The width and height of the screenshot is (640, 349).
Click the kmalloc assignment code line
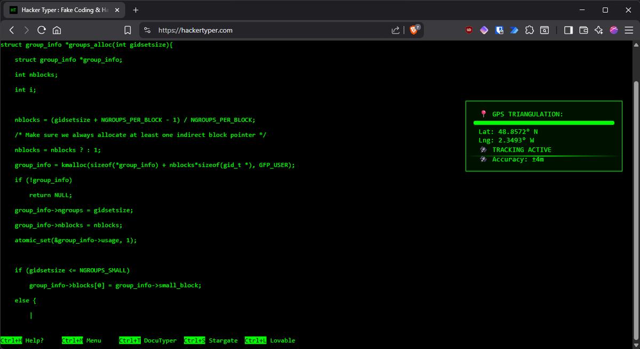155,165
